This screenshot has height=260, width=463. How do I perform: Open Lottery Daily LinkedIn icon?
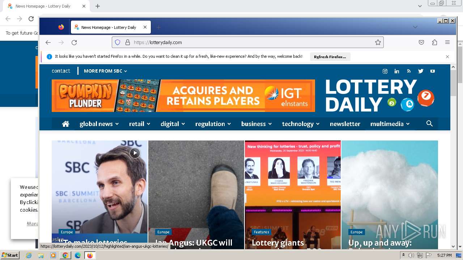pyautogui.click(x=397, y=71)
